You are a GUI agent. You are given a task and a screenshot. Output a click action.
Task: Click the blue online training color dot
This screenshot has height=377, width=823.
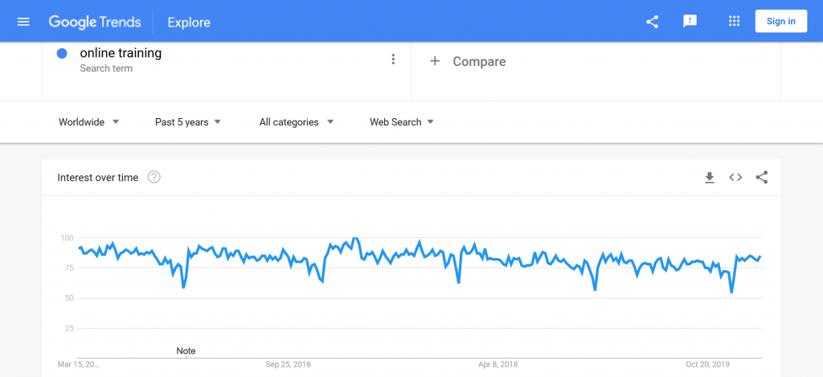tap(62, 54)
